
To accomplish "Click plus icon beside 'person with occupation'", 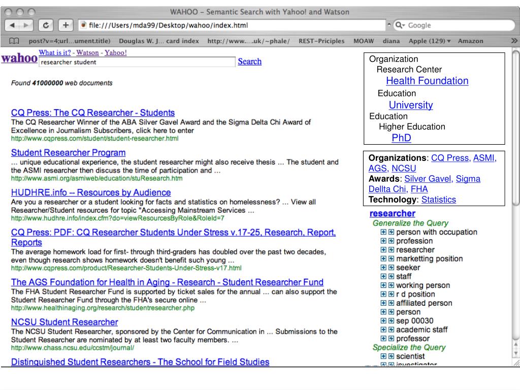I will [x=383, y=232].
